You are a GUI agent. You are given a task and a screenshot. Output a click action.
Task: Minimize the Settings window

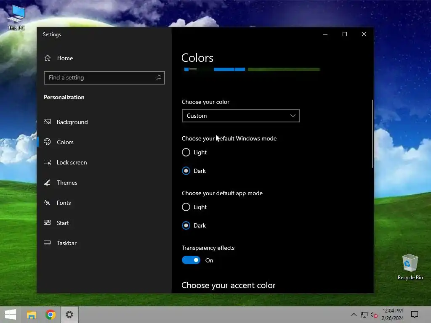pyautogui.click(x=325, y=34)
